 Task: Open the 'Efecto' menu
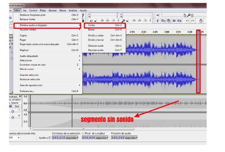[62, 10]
